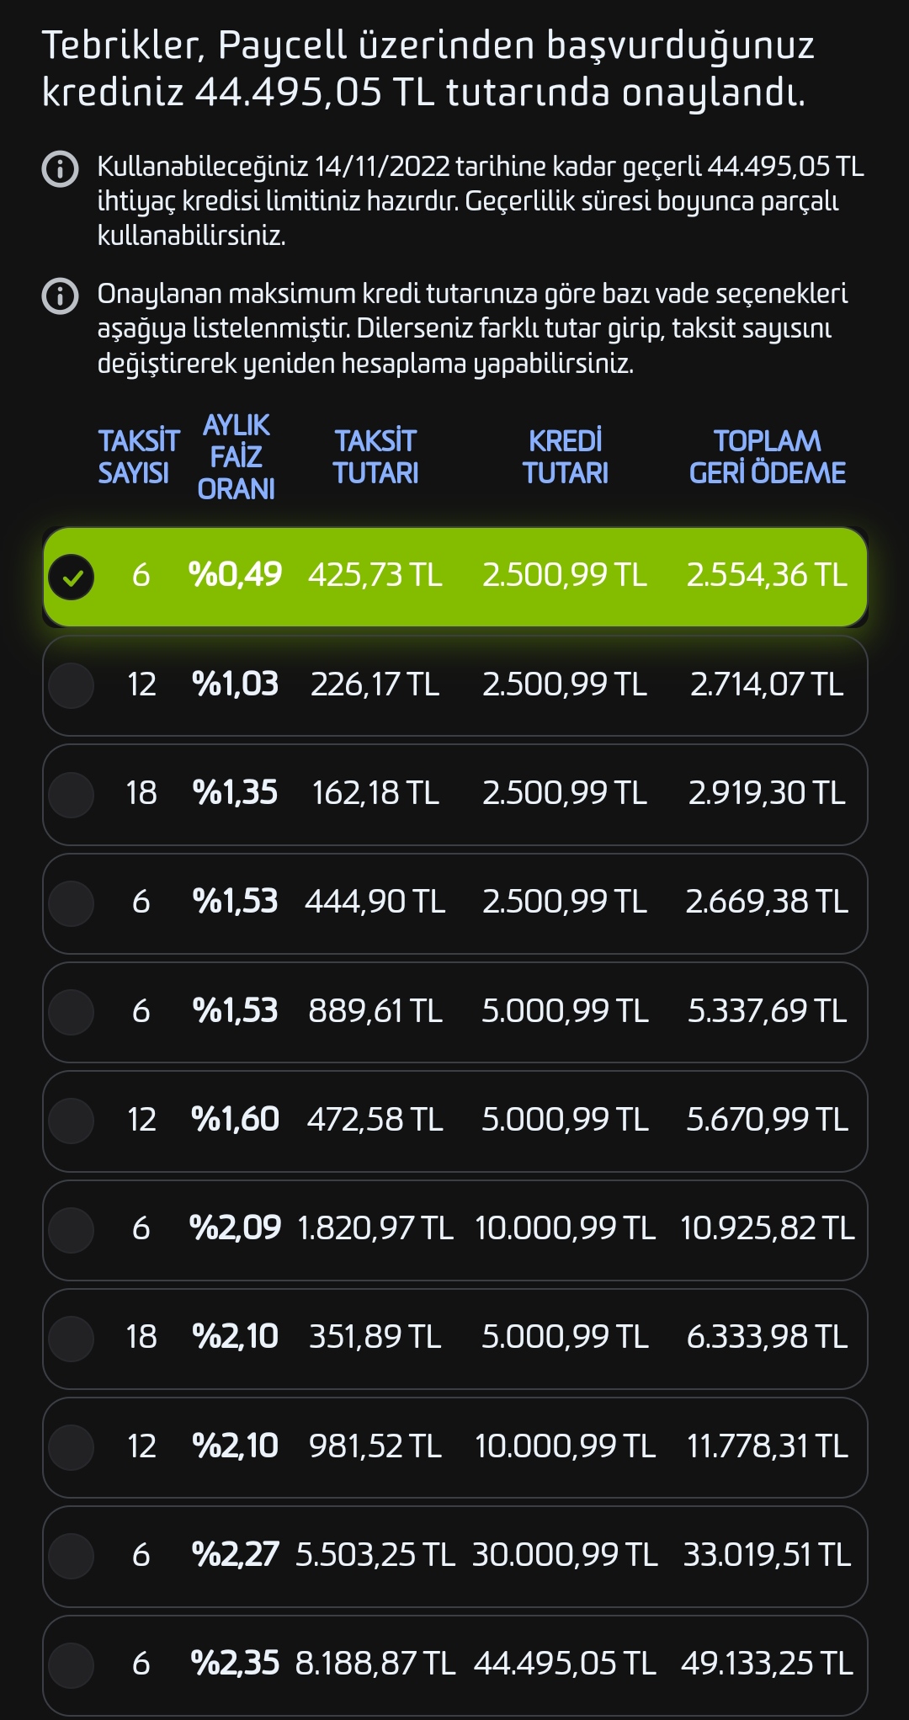
Task: Select radio for 30.000,99 TL loan
Action: click(72, 1555)
